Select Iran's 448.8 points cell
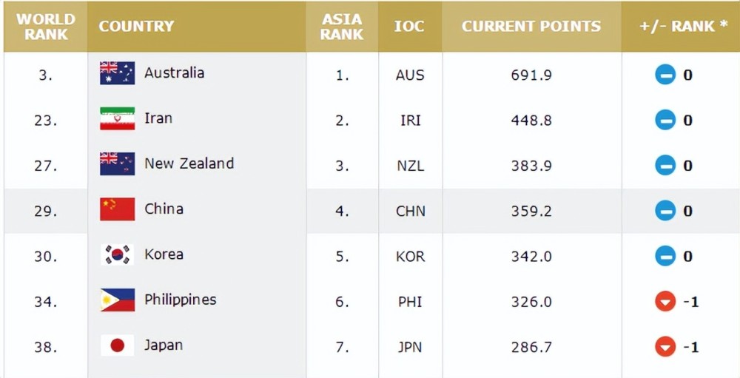 coord(531,121)
